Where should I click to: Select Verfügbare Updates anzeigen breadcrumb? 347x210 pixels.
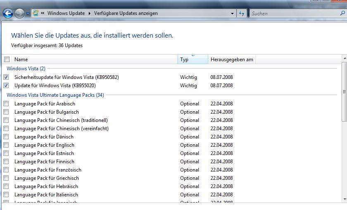(x=126, y=13)
